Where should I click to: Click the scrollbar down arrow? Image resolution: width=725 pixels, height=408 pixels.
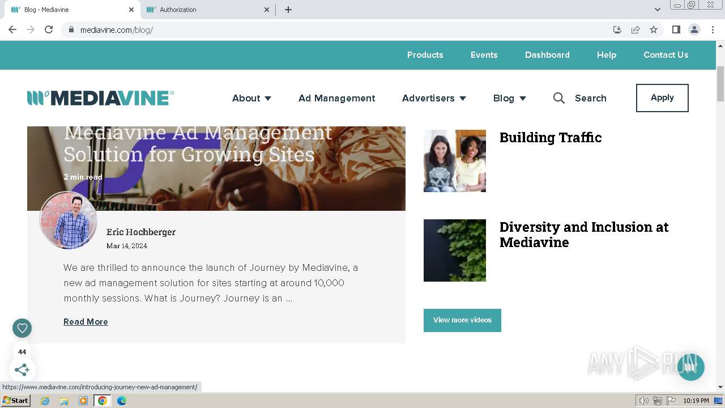(720, 387)
